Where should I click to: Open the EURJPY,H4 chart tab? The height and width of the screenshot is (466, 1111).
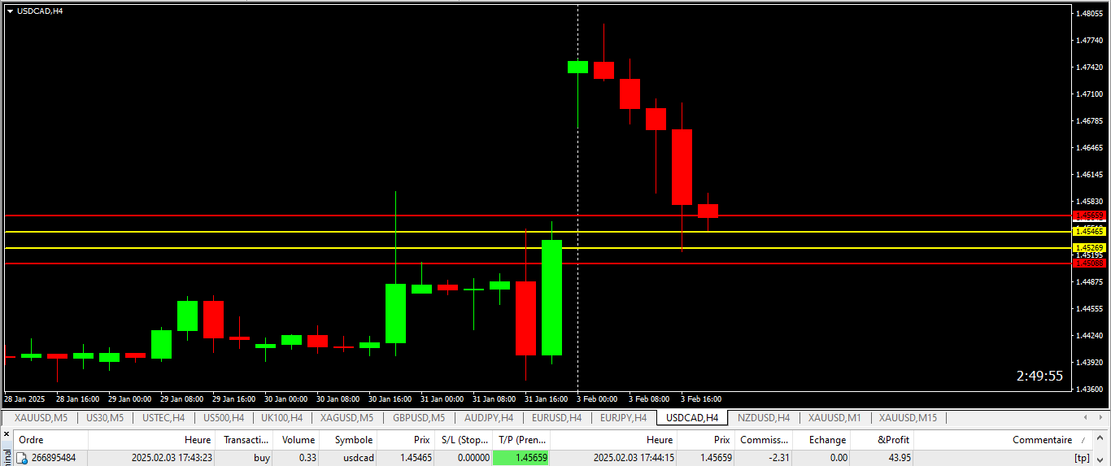623,418
